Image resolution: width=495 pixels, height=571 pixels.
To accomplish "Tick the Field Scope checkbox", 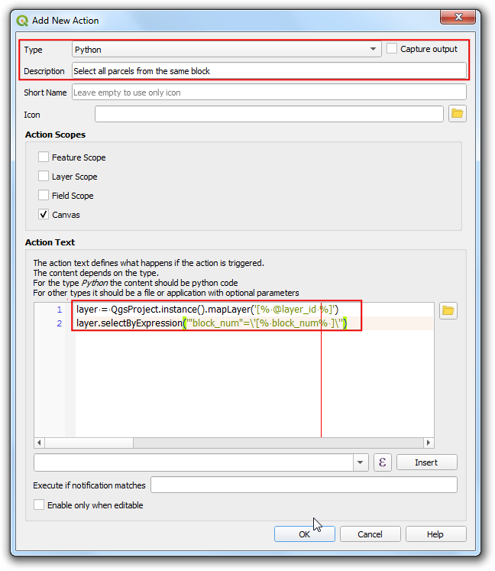I will (44, 196).
